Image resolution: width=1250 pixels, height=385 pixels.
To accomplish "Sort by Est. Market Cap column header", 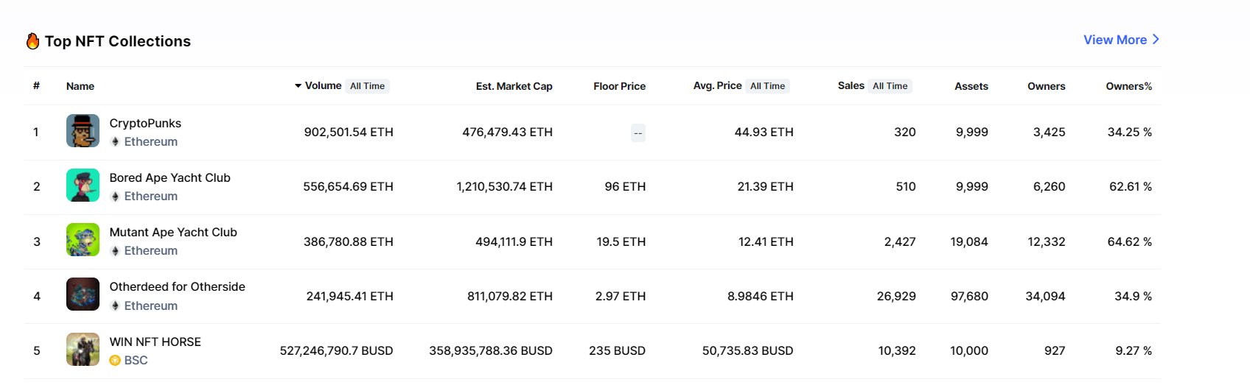I will click(x=514, y=86).
